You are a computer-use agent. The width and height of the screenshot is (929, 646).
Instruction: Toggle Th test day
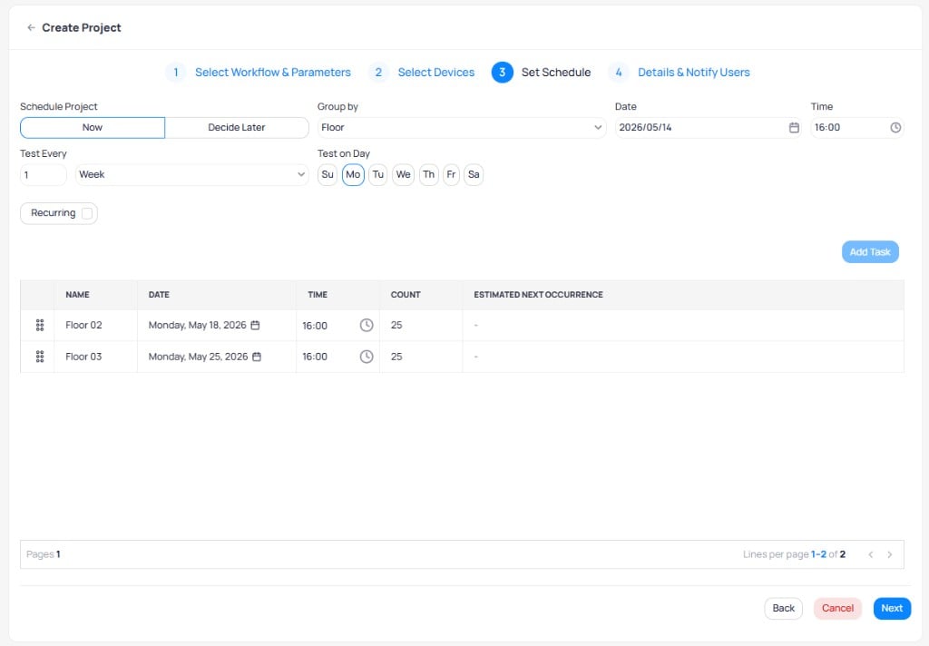429,175
